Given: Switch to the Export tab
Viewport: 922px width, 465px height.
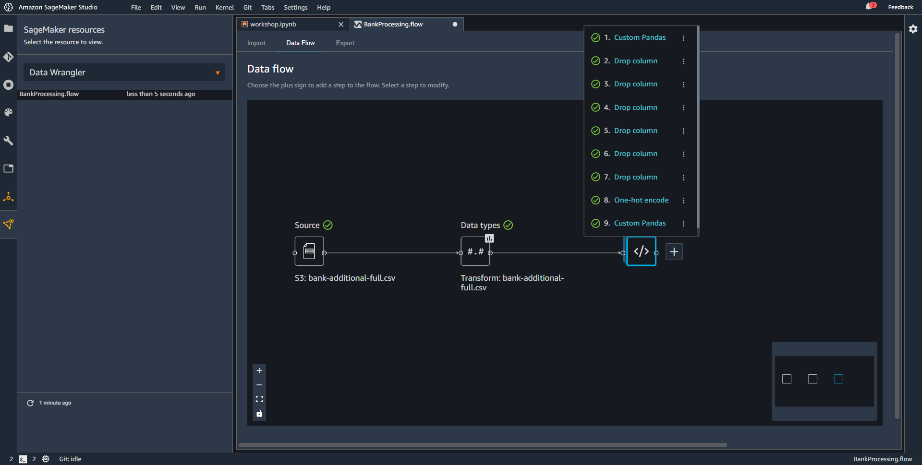Looking at the screenshot, I should [345, 43].
